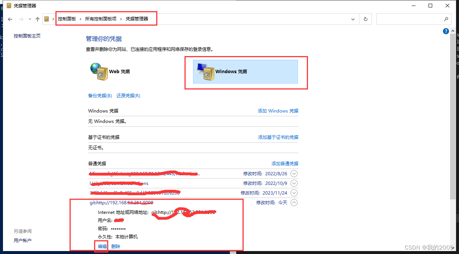Viewport: 459px width, 254px height.
Task: Click 无 Windows 凭据 text
Action: point(107,121)
